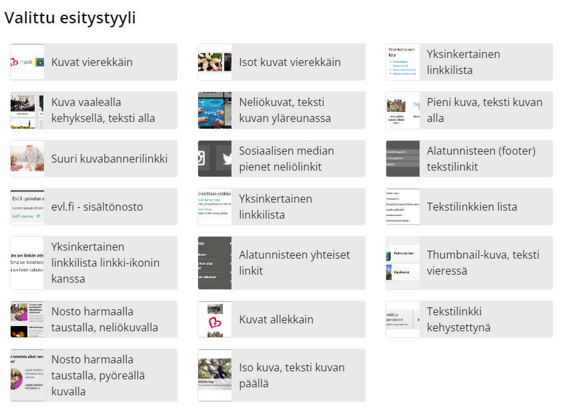Click the 'Valittu esitystyyli' heading

coord(70,17)
